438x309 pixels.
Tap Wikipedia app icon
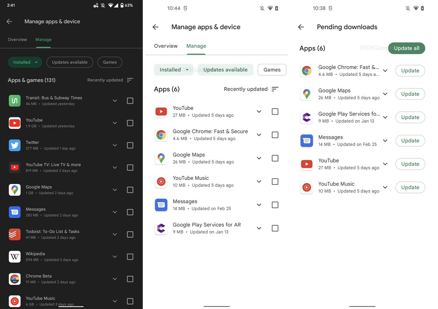[15, 257]
